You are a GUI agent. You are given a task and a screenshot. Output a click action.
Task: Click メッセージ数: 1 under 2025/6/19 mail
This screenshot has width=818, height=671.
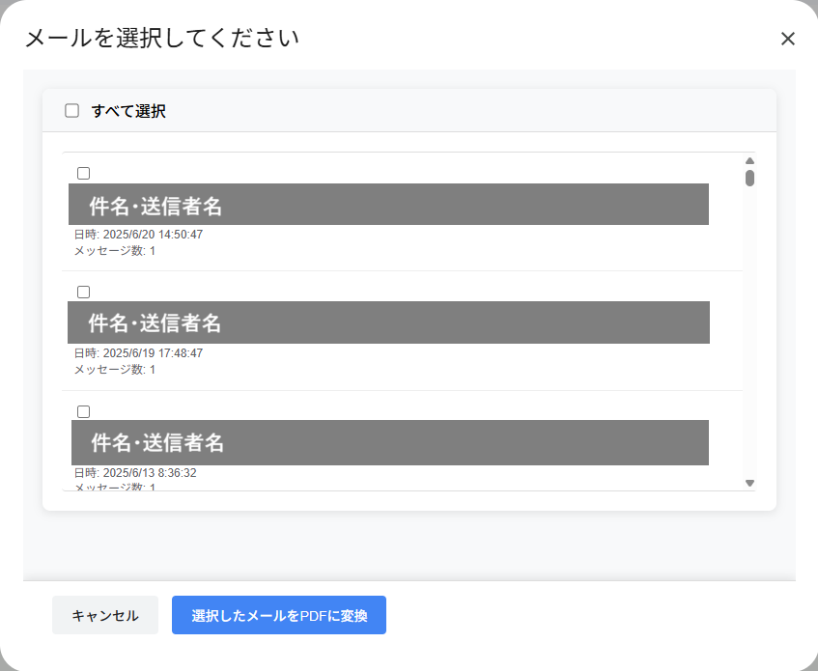coord(115,370)
